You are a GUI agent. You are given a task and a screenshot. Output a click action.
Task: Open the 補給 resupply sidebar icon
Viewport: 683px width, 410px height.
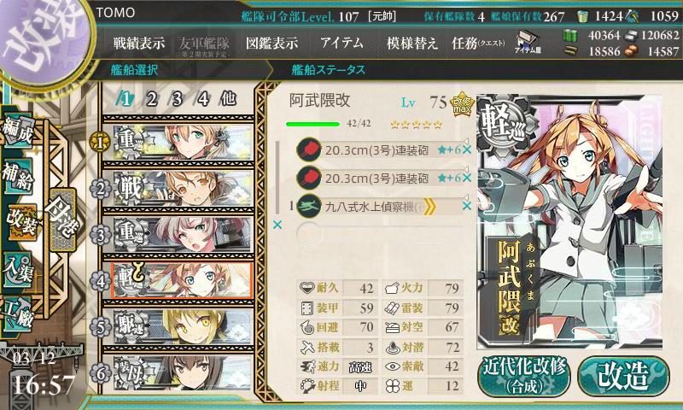pos(17,177)
